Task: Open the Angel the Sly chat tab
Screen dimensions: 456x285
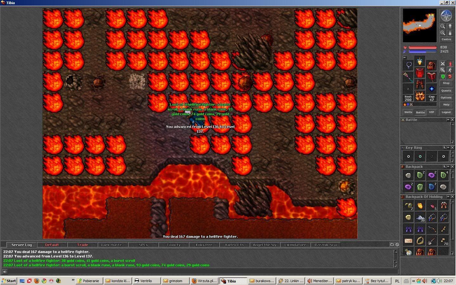Action: pyautogui.click(x=265, y=245)
